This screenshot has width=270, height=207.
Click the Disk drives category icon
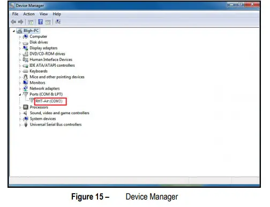pos(26,43)
